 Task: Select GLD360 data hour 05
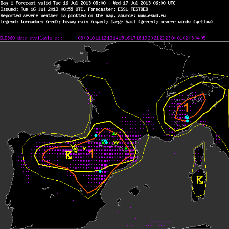pyautogui.click(x=203, y=38)
